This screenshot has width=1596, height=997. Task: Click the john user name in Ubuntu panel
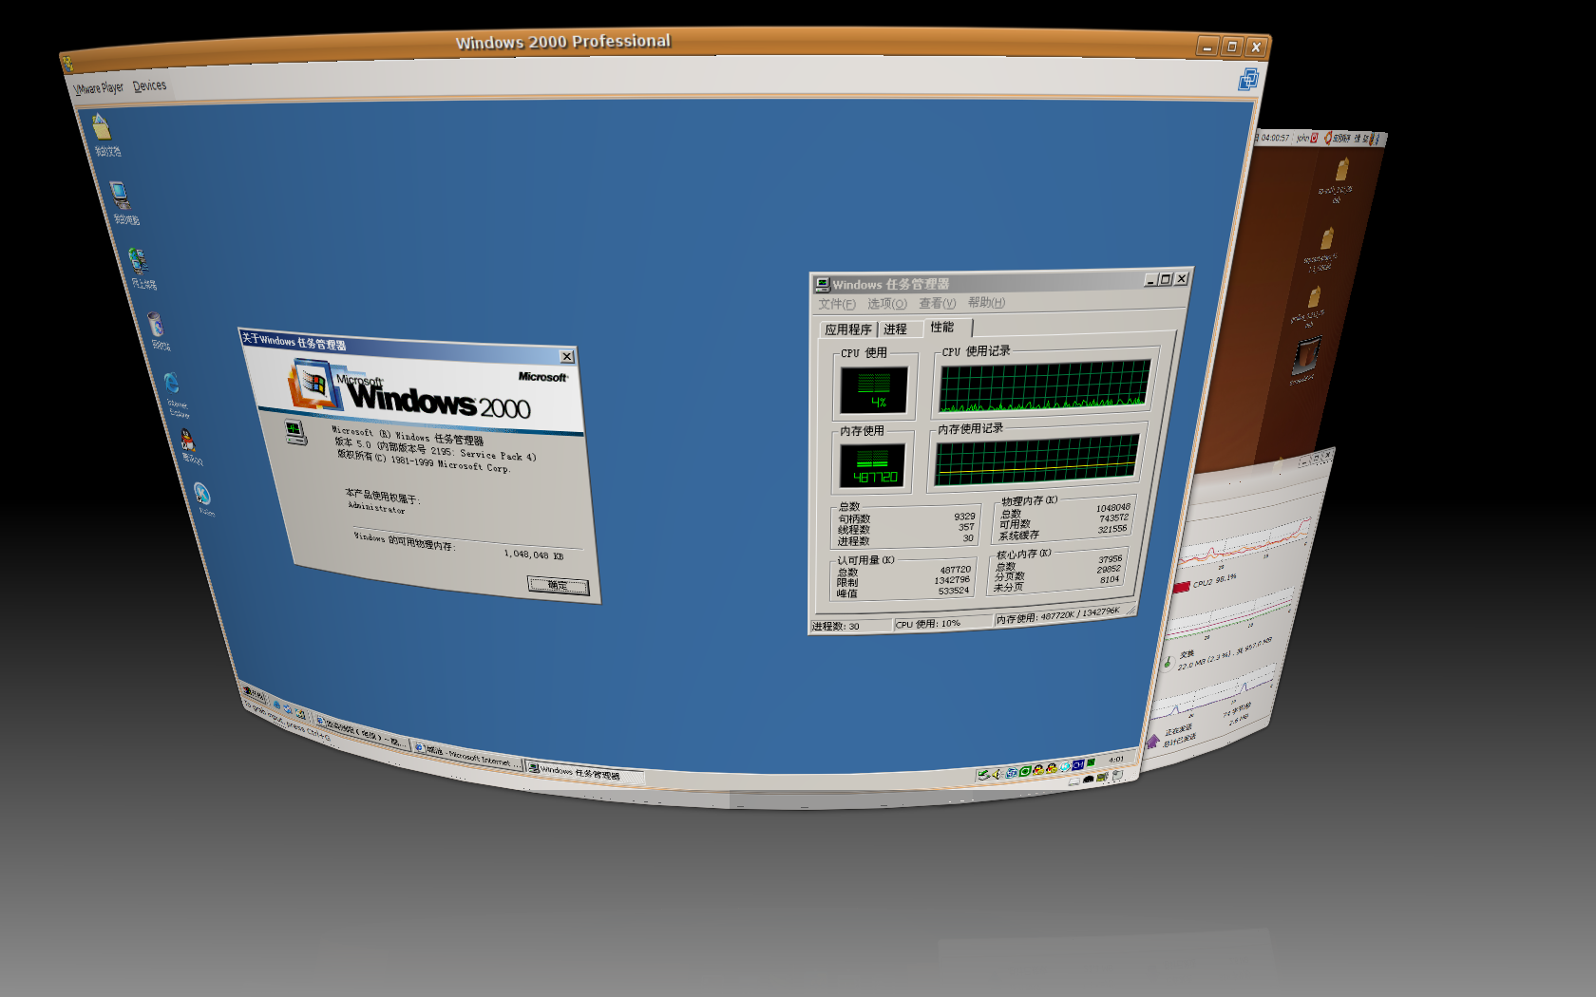tap(1302, 138)
